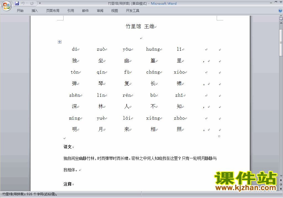This screenshot has height=198, width=283.
Task: Open Word Help question mark icon
Action: click(x=280, y=11)
